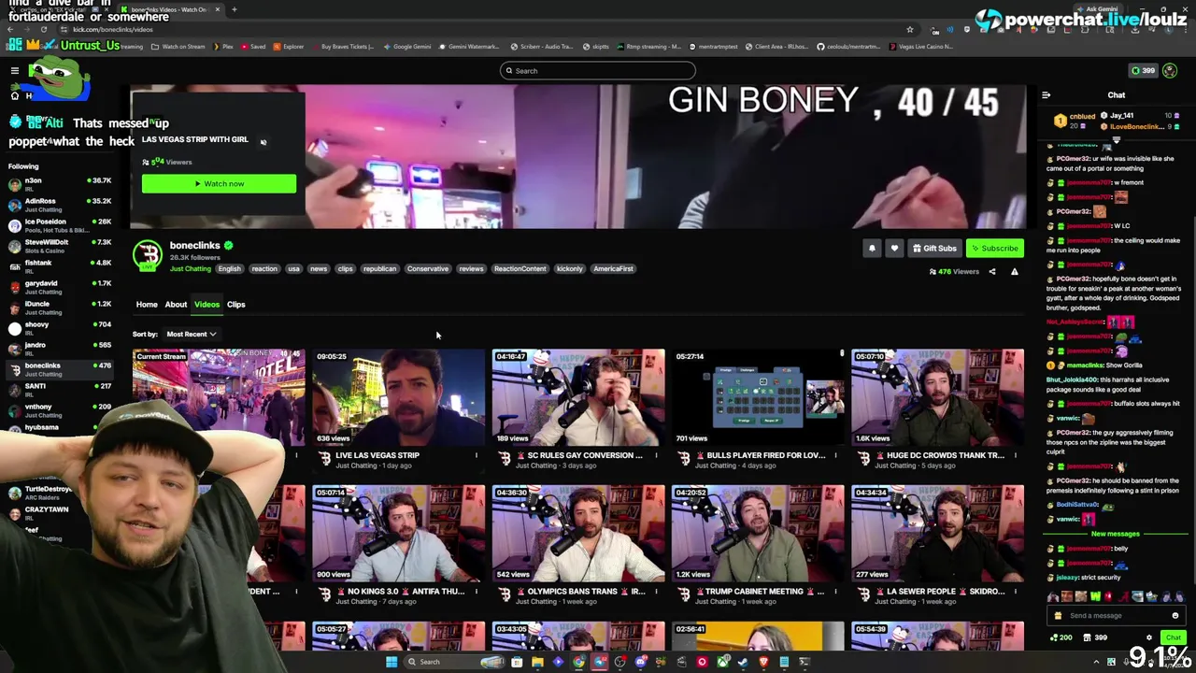The image size is (1196, 673).
Task: Show hidden system tray icons
Action: pyautogui.click(x=1098, y=662)
